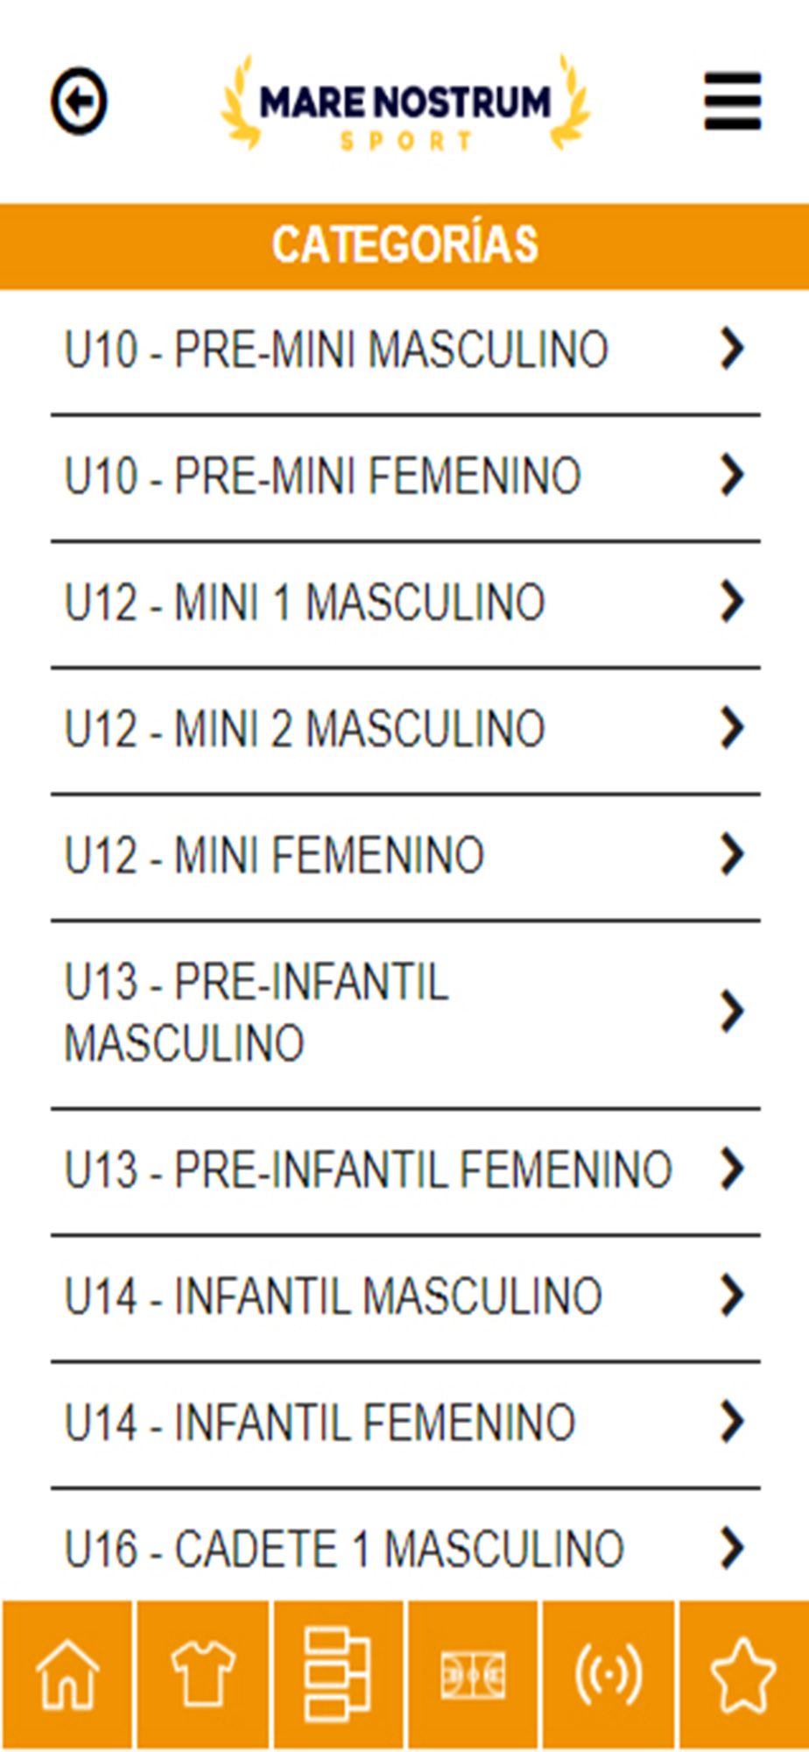Open U13 - PRE-INFANTIL MASCULINO category
The width and height of the screenshot is (809, 1752).
click(405, 1014)
